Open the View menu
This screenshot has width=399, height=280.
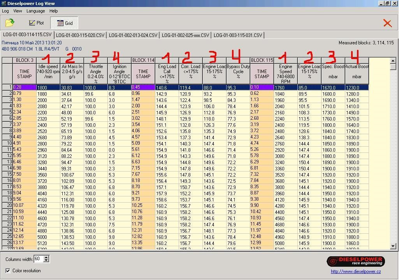[18, 11]
